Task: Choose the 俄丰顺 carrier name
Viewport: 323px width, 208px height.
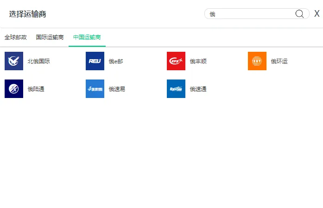Action: (198, 61)
